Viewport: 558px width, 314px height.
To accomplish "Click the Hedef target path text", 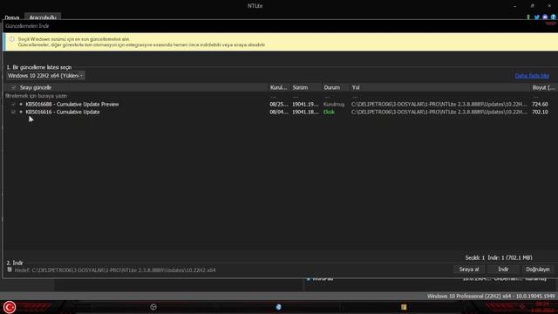I will 115,270.
